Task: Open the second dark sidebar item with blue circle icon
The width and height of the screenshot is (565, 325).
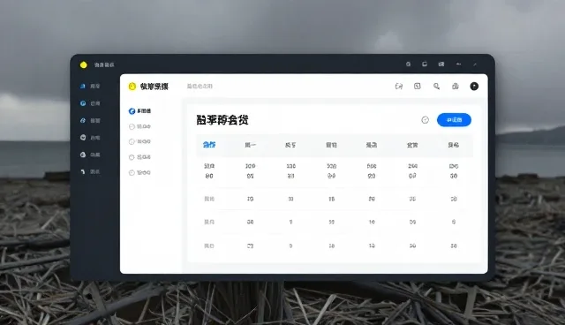Action: pos(90,103)
